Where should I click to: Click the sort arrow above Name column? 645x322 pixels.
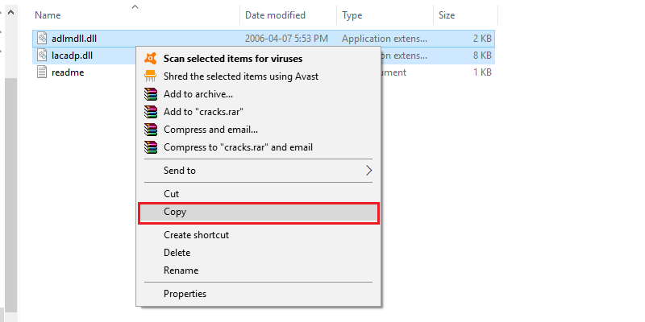coord(135,7)
